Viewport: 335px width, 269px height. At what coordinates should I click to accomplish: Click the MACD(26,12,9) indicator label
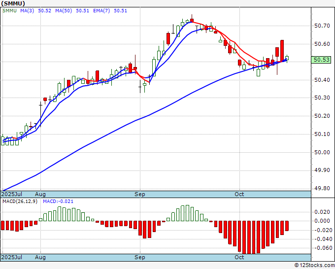coord(20,202)
